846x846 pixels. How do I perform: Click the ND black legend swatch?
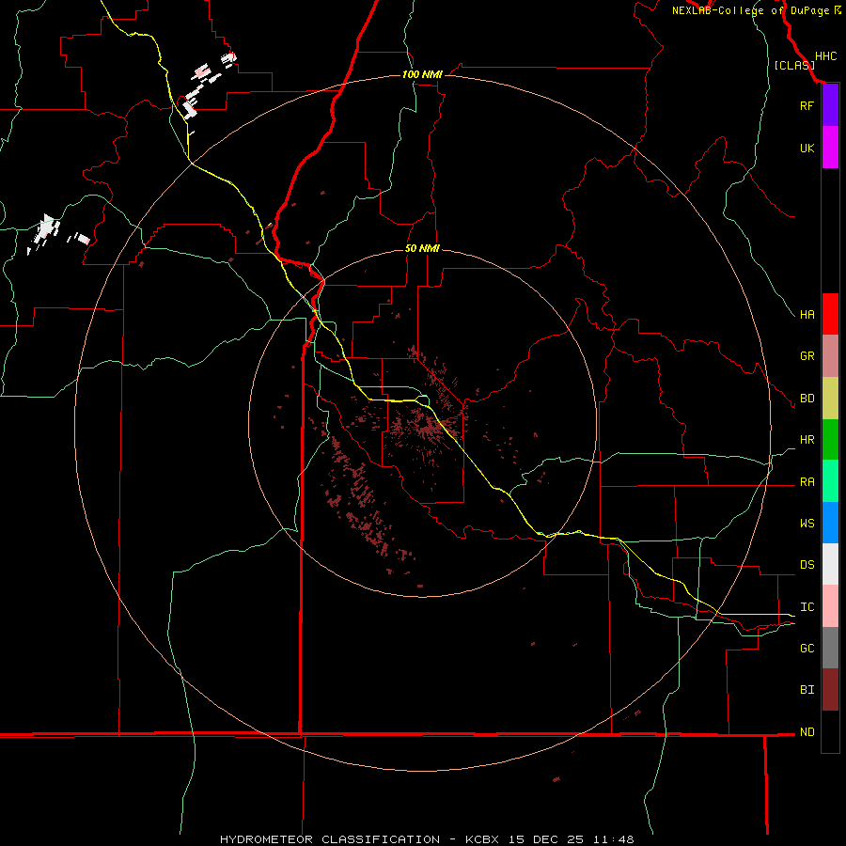pos(830,731)
